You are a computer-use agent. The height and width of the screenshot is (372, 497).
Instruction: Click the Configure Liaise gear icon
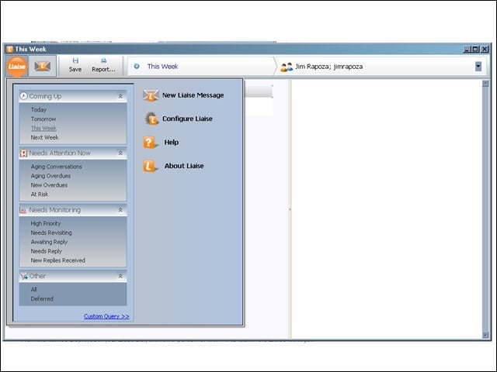pyautogui.click(x=151, y=119)
